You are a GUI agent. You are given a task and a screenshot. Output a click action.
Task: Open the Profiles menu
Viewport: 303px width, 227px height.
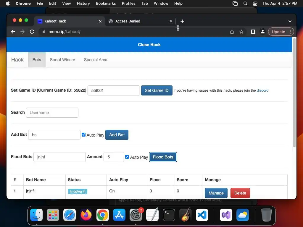tap(128, 4)
